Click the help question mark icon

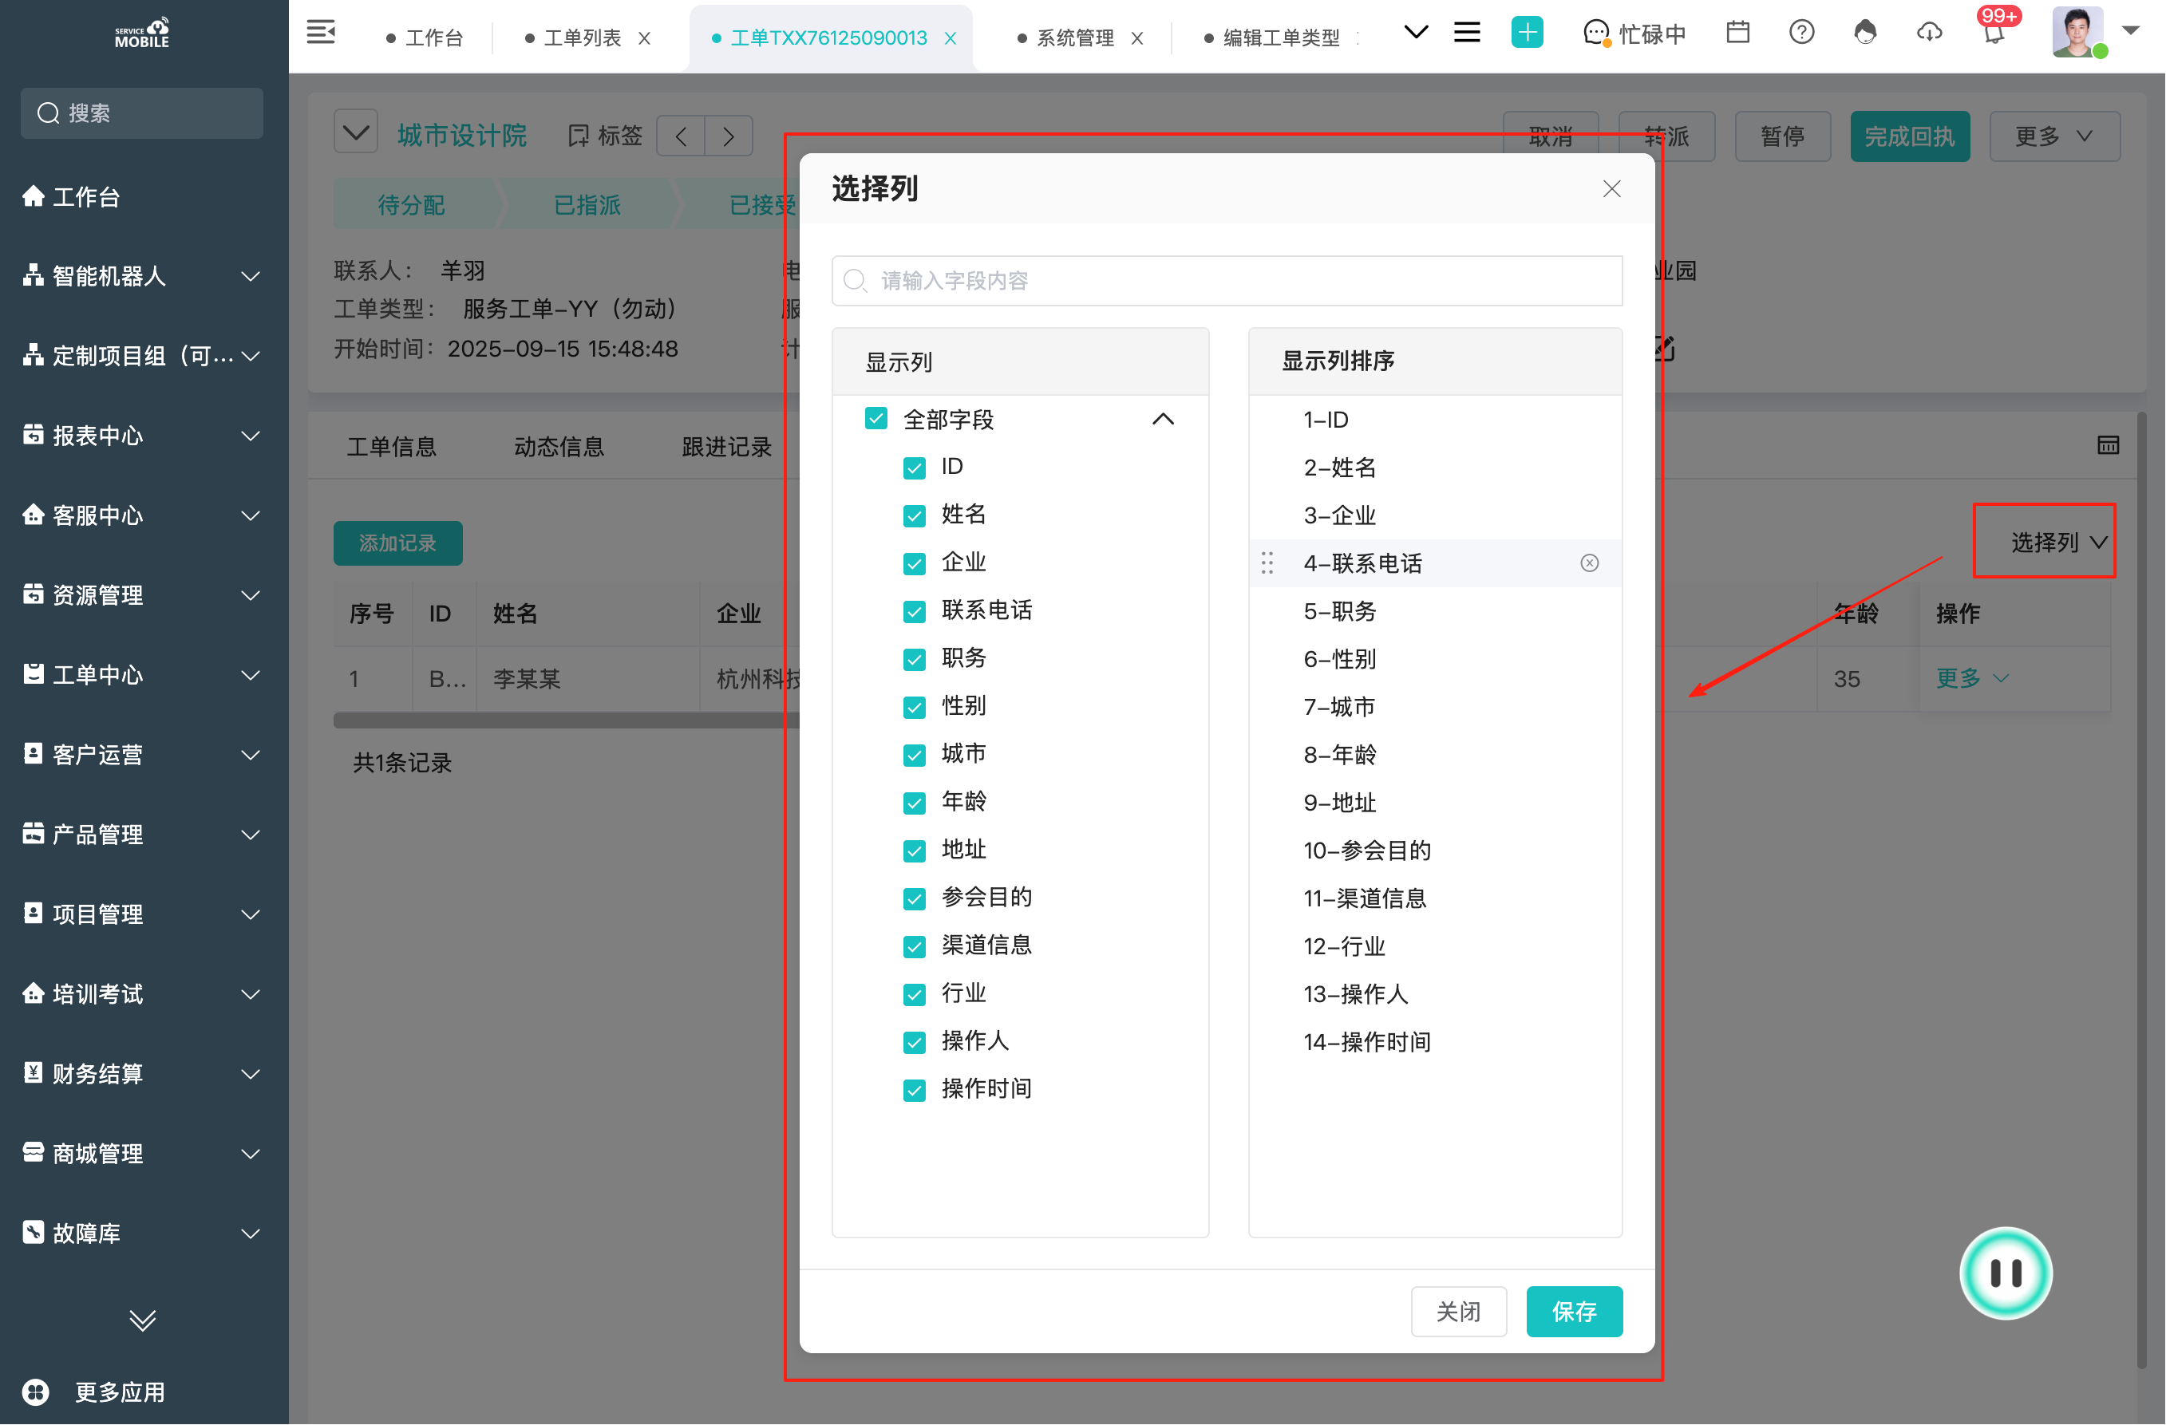[1801, 34]
